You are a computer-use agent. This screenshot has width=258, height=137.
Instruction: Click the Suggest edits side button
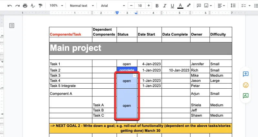pos(246,96)
